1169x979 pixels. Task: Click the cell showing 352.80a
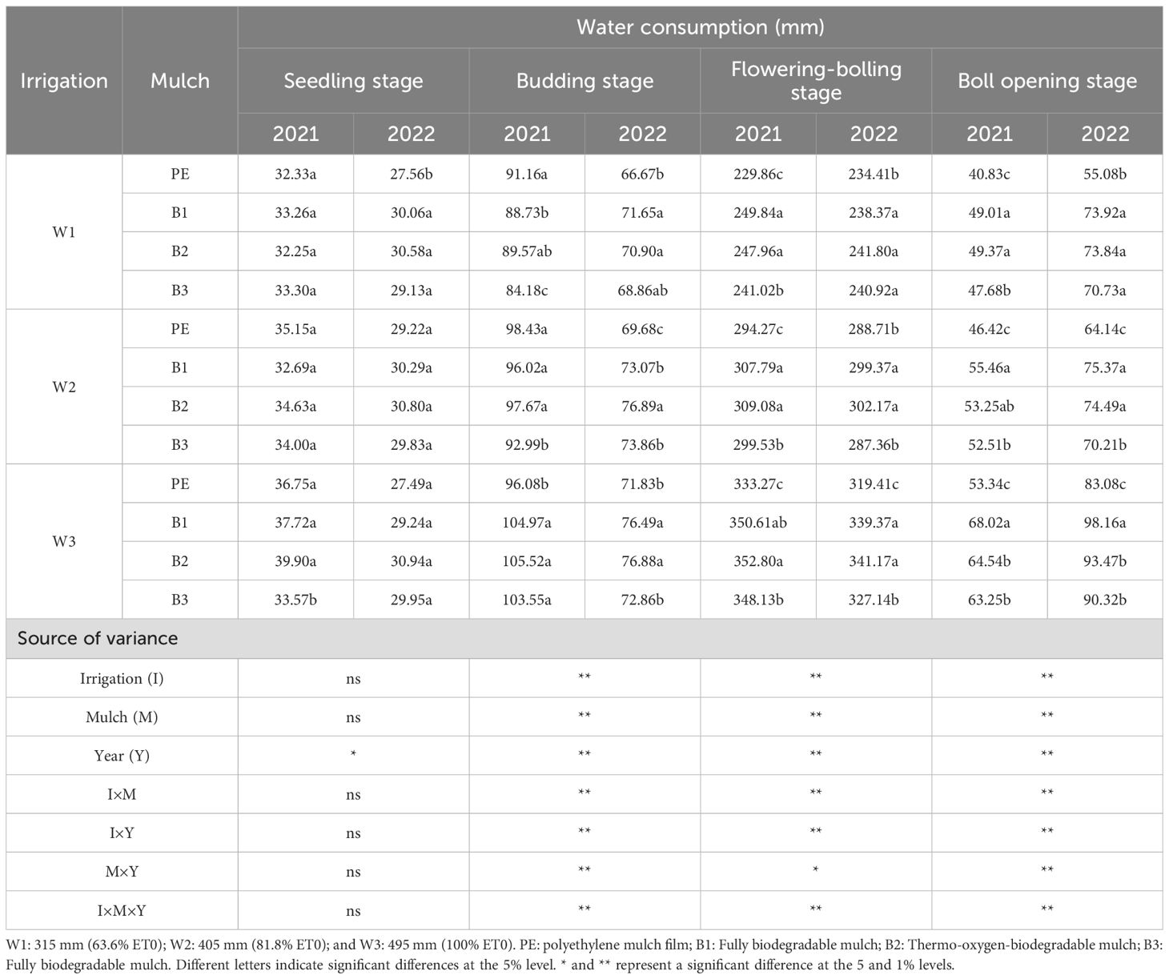pos(758,561)
